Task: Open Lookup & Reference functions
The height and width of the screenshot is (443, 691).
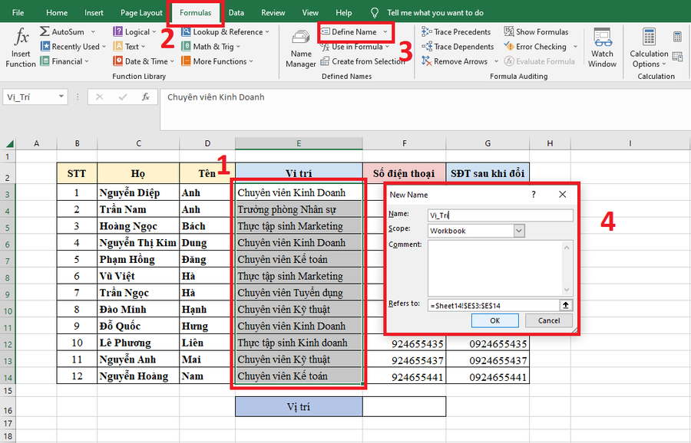Action: pyautogui.click(x=225, y=31)
